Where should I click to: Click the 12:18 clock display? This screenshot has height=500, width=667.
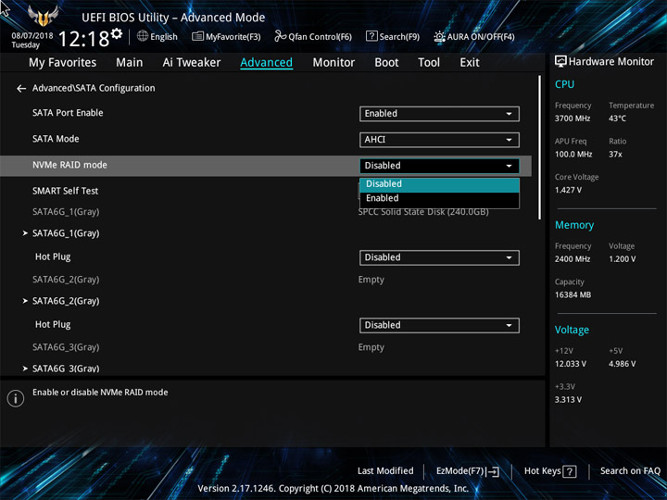click(x=83, y=39)
